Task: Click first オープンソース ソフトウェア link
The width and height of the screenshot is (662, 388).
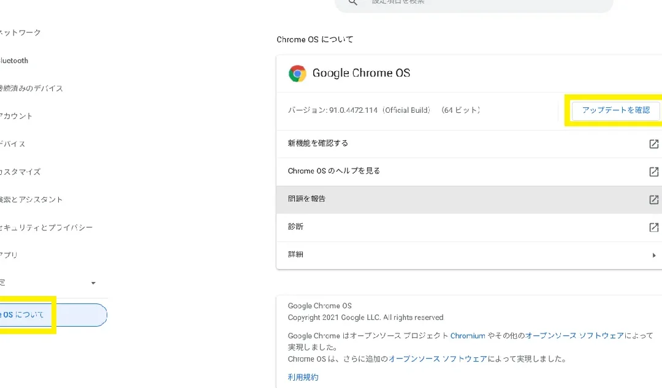Action: 574,336
